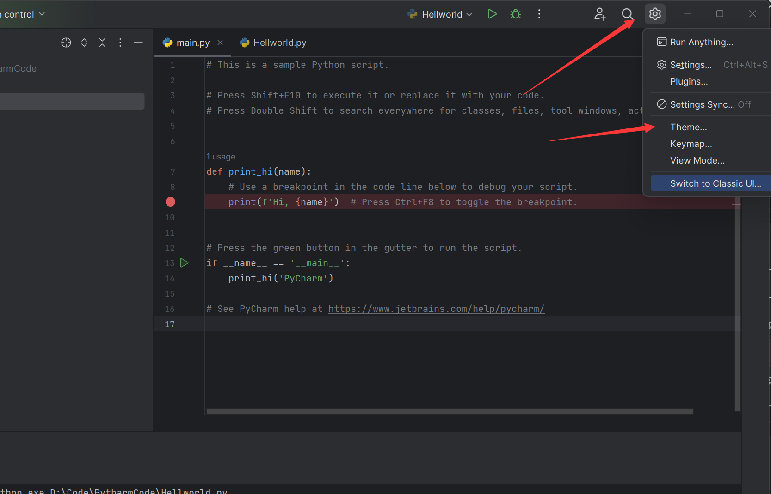The height and width of the screenshot is (494, 771).
Task: Maximize the PyCharm window
Action: click(720, 14)
